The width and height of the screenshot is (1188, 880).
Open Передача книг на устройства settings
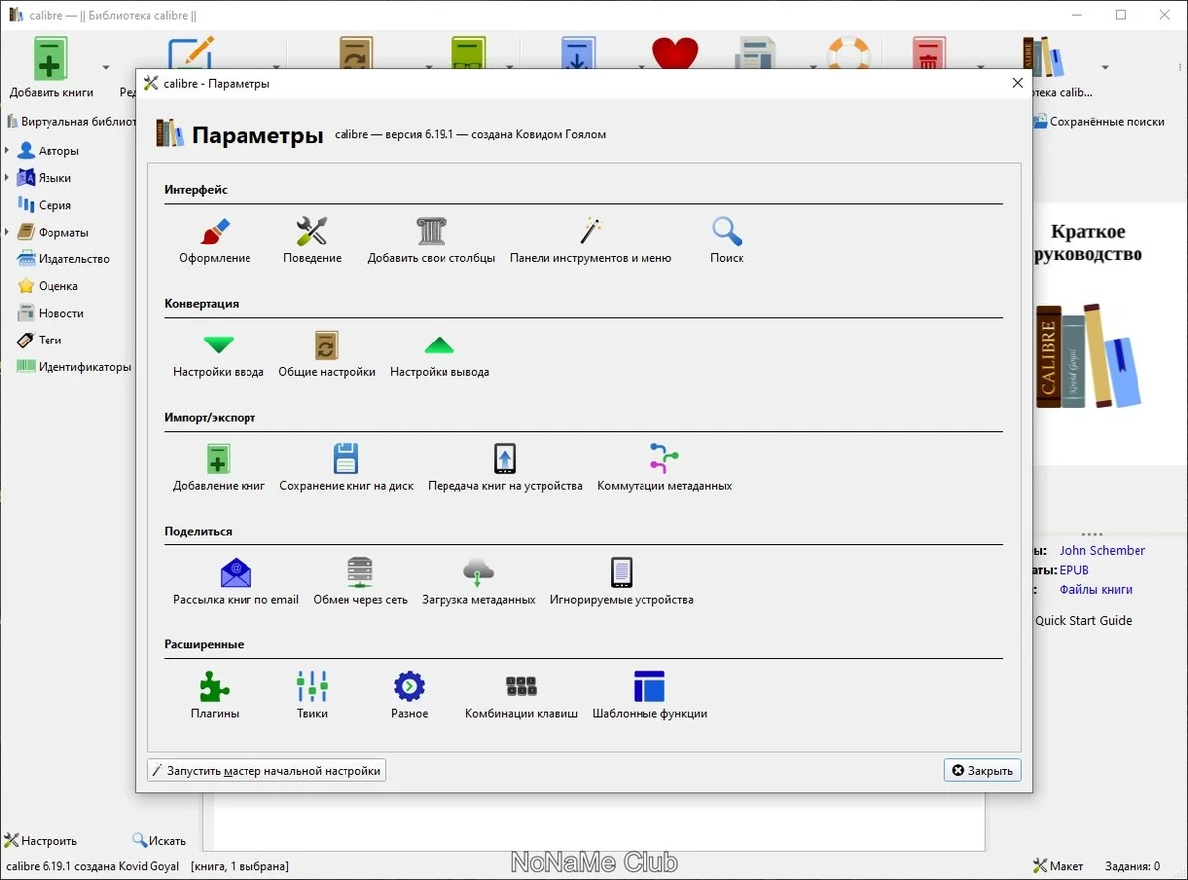click(505, 469)
